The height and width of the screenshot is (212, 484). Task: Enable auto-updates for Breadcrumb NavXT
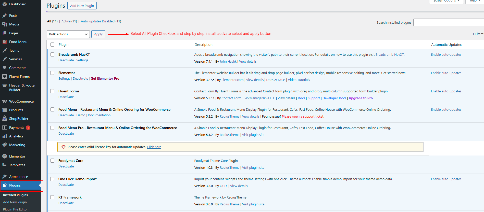coord(446,54)
